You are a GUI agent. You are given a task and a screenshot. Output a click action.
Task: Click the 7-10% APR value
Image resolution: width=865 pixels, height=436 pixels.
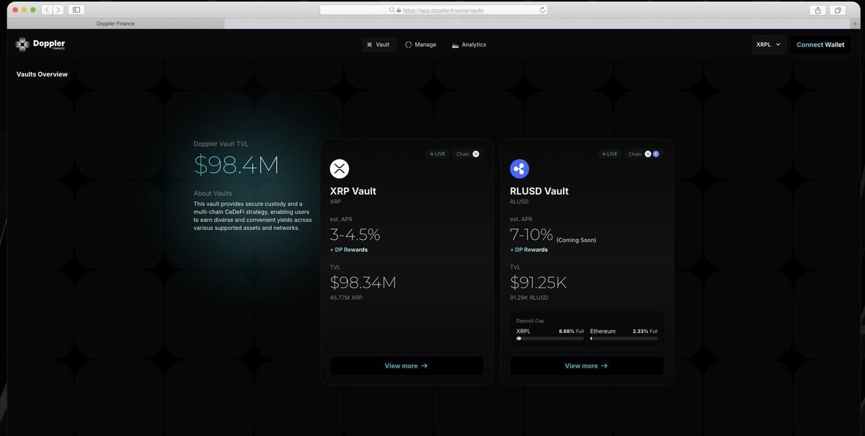pos(532,235)
